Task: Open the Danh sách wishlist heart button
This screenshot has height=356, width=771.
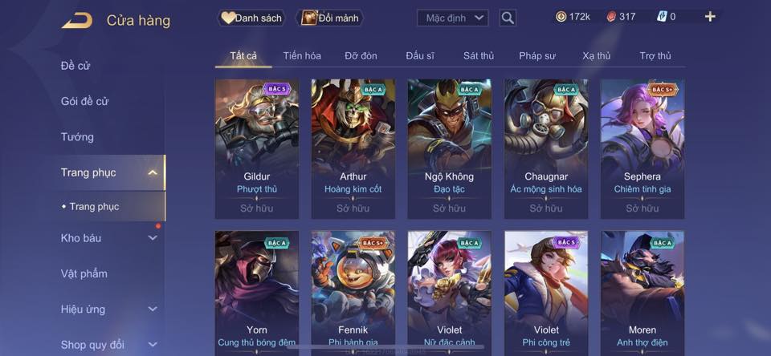Action: point(251,18)
